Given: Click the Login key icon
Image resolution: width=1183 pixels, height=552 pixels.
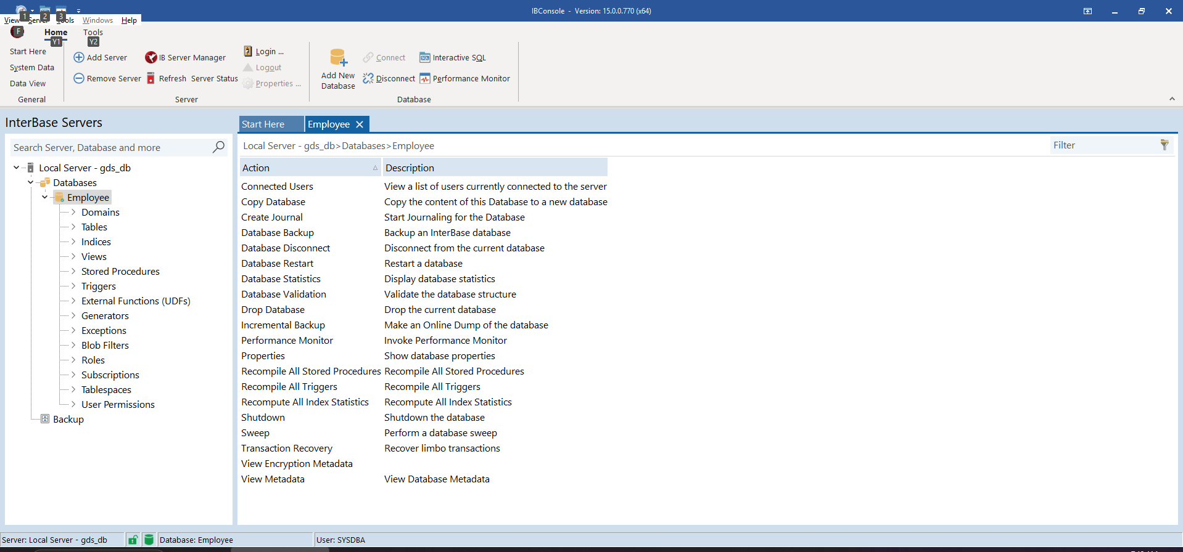Looking at the screenshot, I should [248, 51].
